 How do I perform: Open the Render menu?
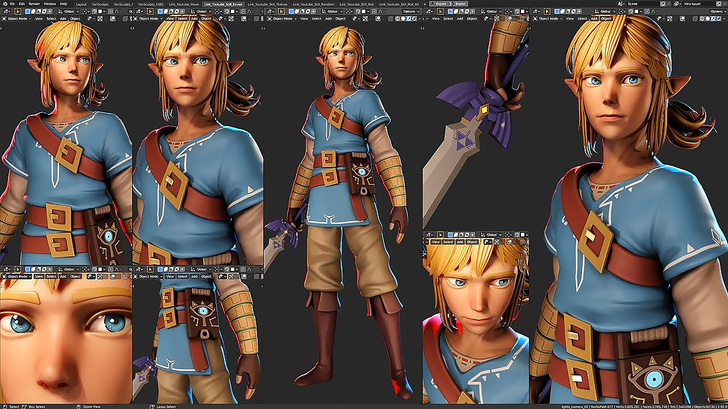(x=34, y=3)
